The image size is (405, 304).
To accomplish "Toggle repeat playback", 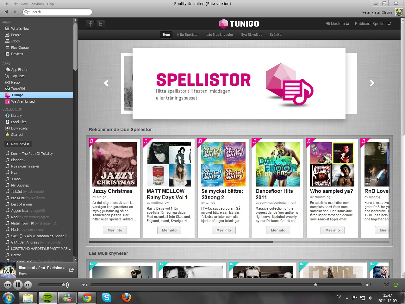I will pos(396,285).
